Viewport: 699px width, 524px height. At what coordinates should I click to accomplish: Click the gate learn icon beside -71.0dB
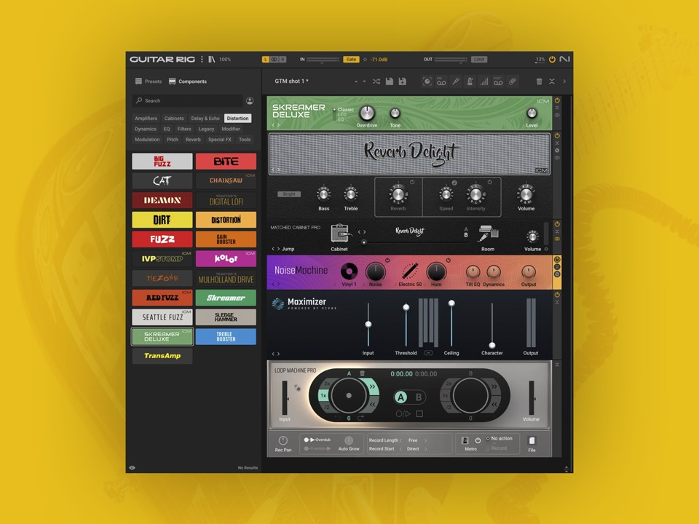point(365,59)
